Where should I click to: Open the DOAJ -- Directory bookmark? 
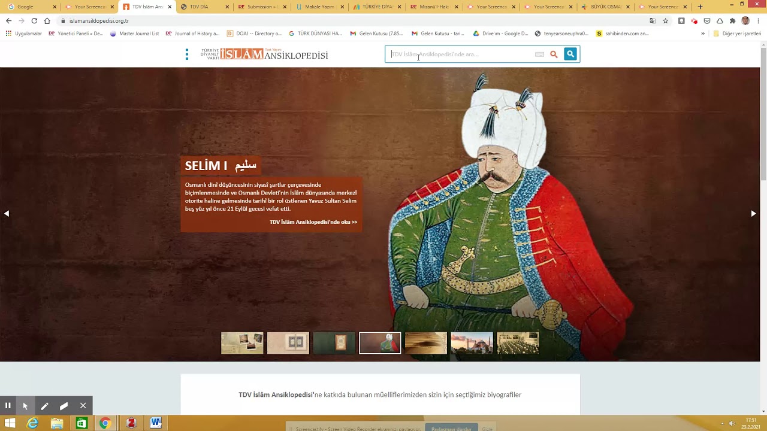[x=254, y=34]
